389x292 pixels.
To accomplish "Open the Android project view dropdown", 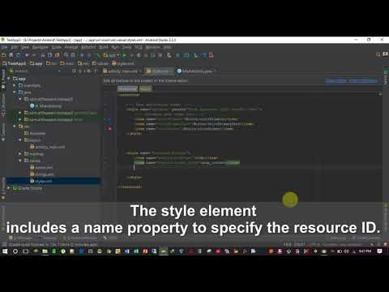I will coord(35,71).
